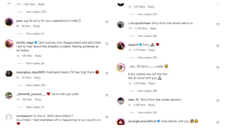Like rai.haaaann's comment with the heart
225x128 pixels.
tap(107, 117)
